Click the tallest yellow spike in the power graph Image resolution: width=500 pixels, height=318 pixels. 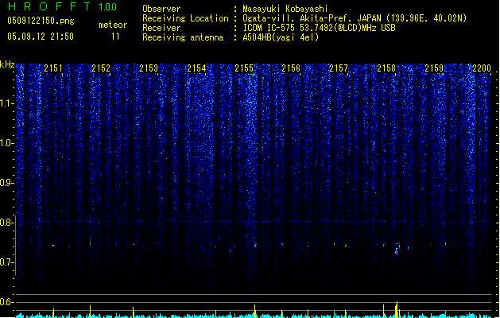tap(397, 309)
